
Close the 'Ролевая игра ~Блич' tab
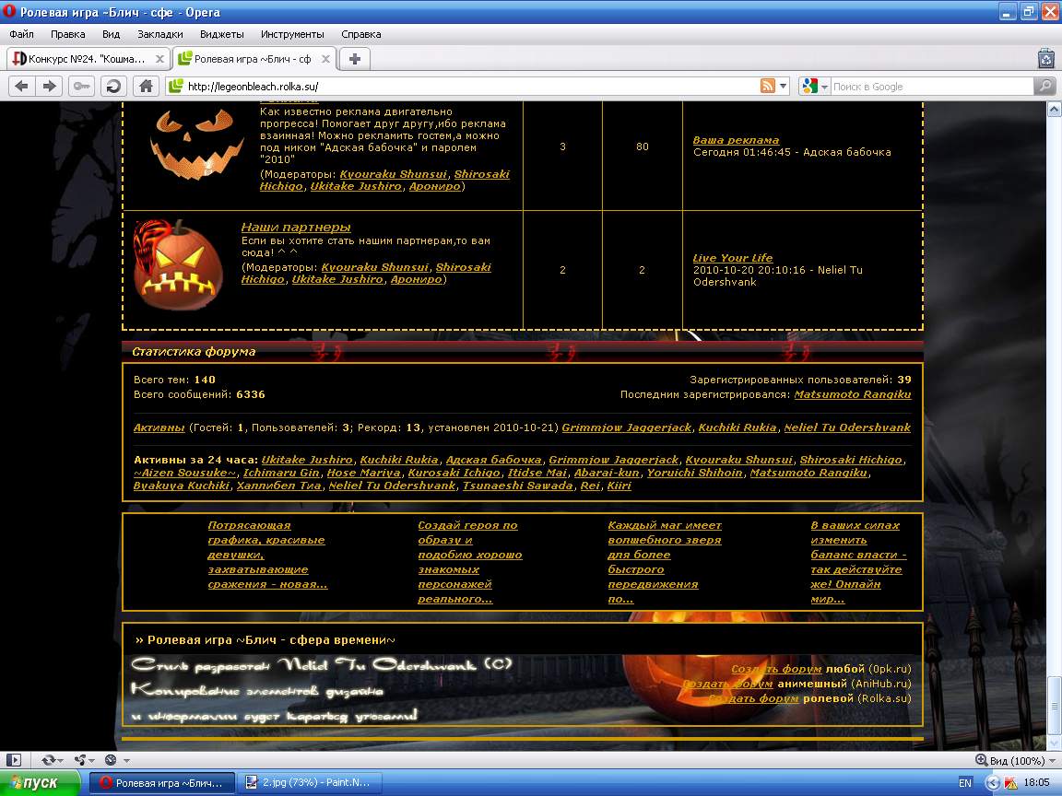(x=325, y=59)
